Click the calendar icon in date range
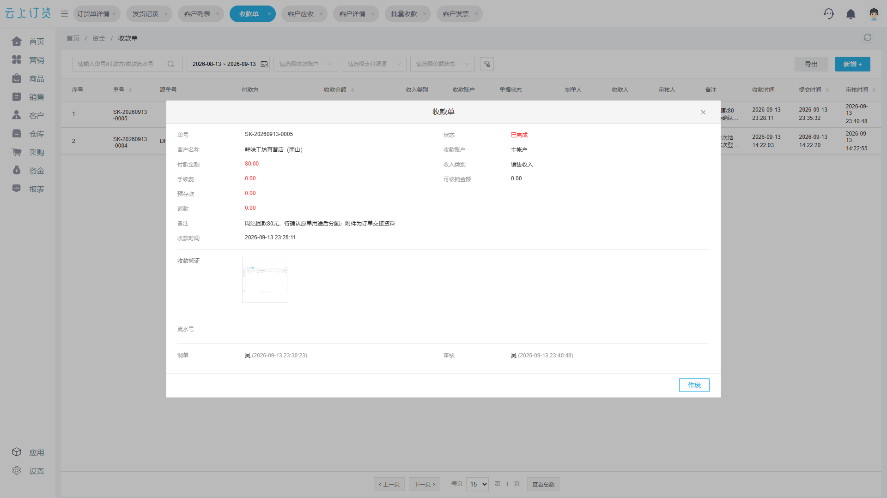887x498 pixels. point(264,64)
